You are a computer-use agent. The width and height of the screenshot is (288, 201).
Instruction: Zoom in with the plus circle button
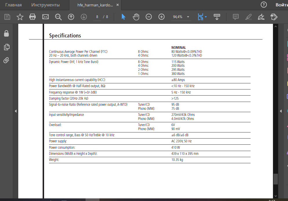pyautogui.click(x=162, y=17)
